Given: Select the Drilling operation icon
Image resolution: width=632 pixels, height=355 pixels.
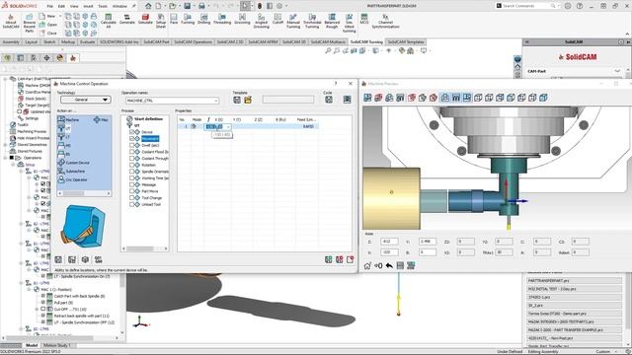Looking at the screenshot, I should pyautogui.click(x=204, y=19).
